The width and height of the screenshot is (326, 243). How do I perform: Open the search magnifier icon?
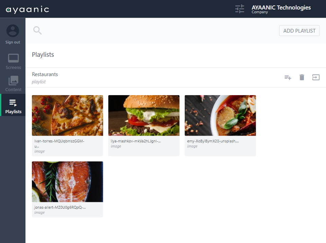click(x=37, y=30)
